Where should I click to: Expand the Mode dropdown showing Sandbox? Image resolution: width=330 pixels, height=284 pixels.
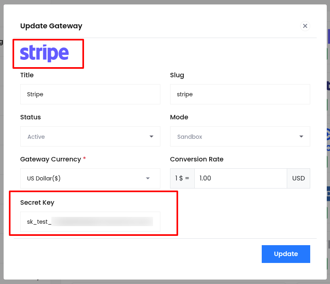(240, 137)
